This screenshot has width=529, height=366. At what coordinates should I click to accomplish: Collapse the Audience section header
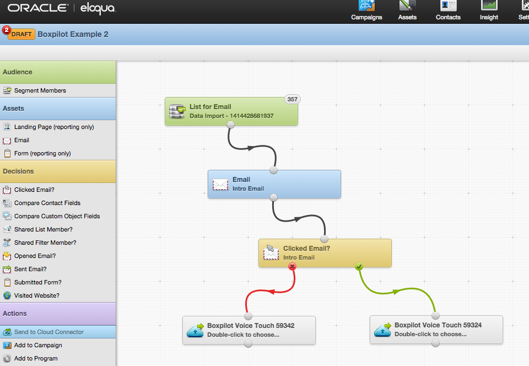(x=58, y=72)
